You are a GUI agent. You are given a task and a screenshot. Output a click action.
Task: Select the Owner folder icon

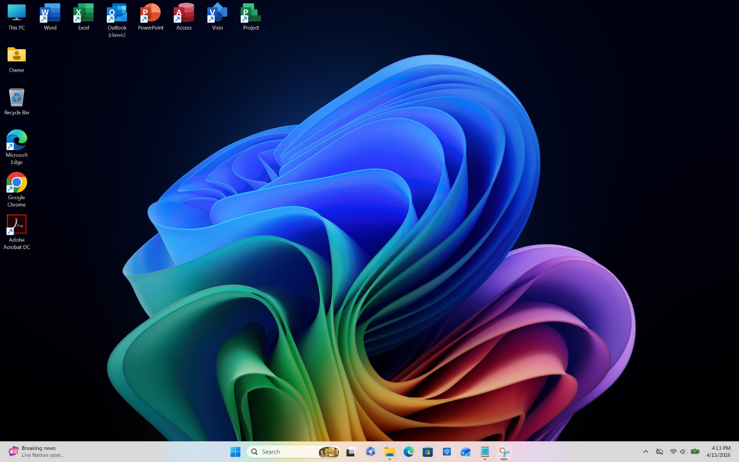[x=17, y=60]
